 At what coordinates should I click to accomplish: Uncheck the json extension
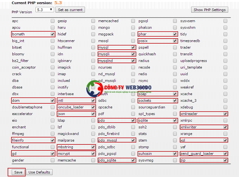(93, 114)
